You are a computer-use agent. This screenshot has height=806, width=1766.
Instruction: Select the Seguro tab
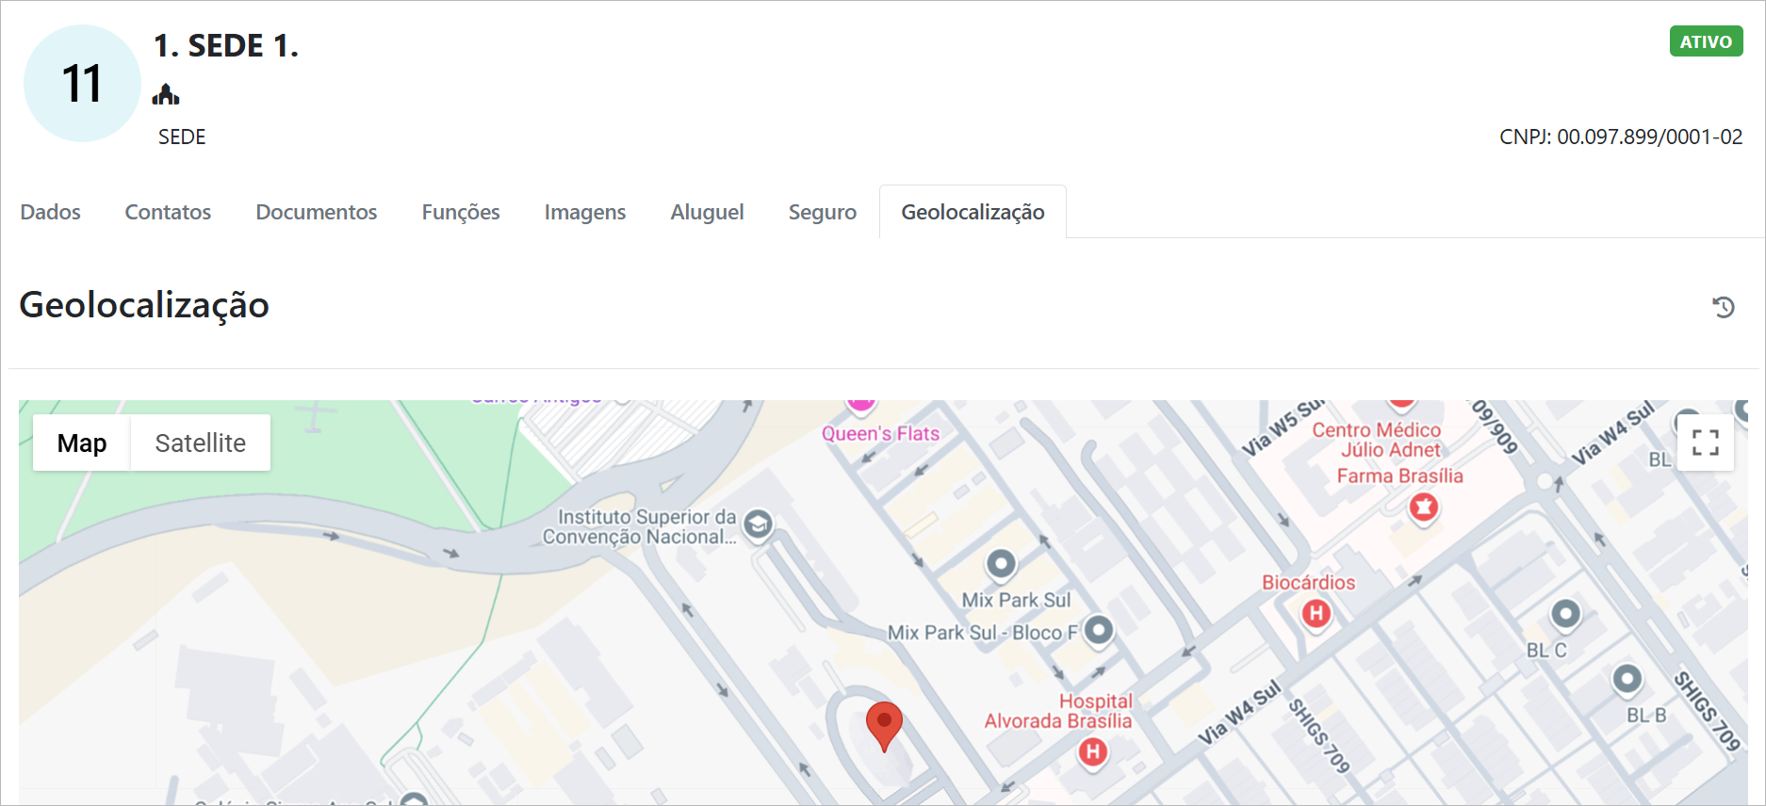click(x=822, y=212)
